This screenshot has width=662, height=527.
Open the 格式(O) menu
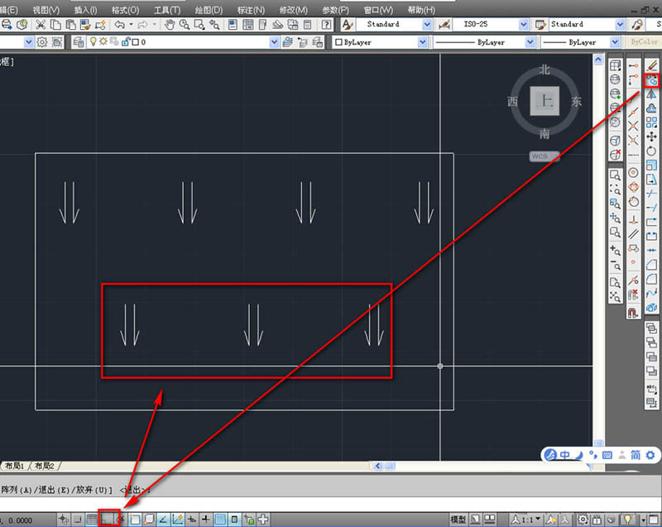[x=125, y=9]
